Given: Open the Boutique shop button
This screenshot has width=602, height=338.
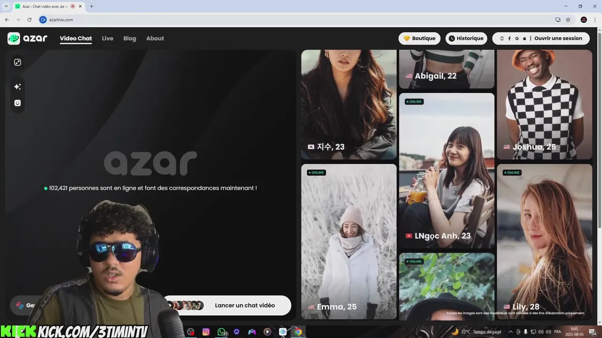Looking at the screenshot, I should [x=420, y=38].
